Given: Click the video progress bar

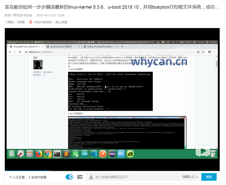Looking at the screenshot, I should [x=112, y=171].
